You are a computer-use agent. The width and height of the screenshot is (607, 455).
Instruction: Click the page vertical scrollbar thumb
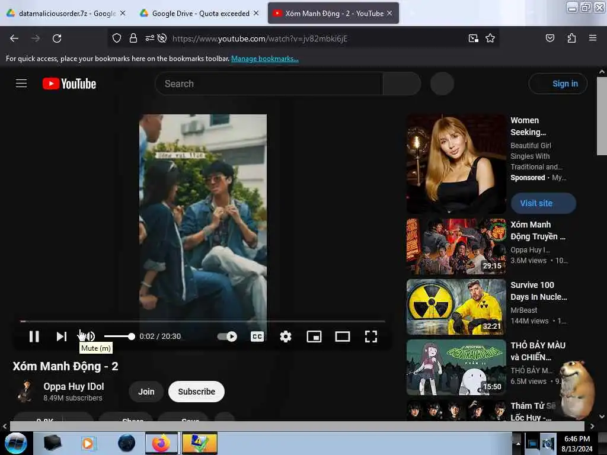click(602, 116)
